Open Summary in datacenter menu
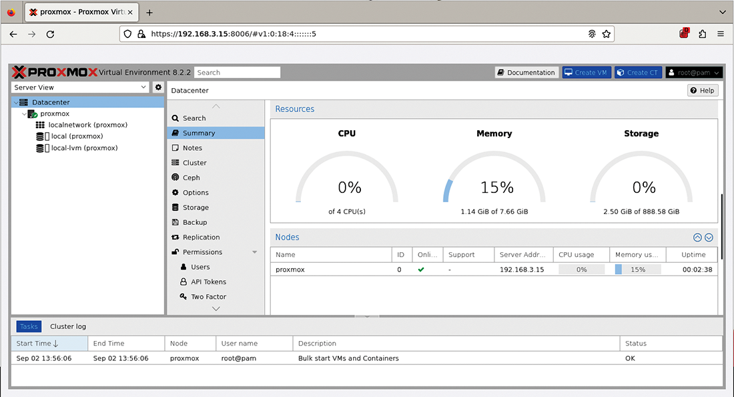Image resolution: width=734 pixels, height=397 pixels. click(216, 133)
